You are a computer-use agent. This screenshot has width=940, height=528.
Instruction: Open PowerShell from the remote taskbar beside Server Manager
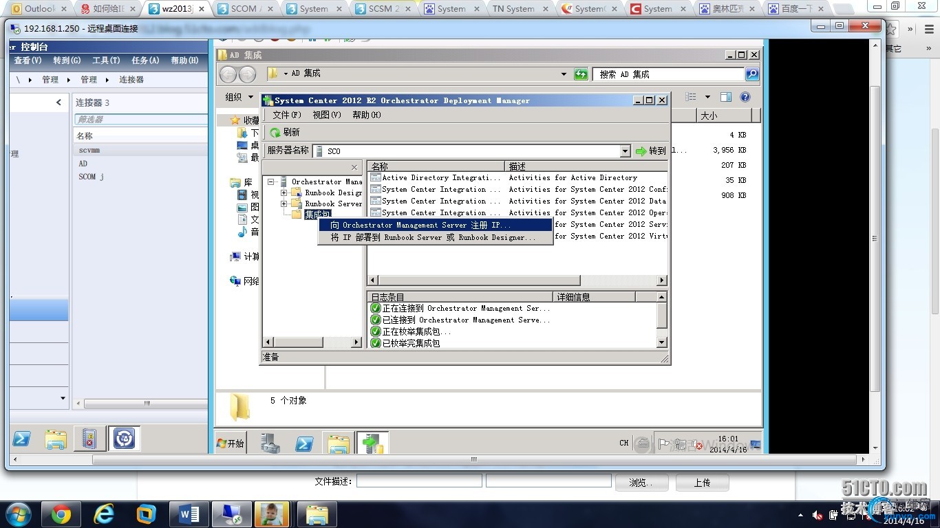(x=304, y=443)
